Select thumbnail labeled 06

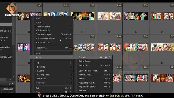[x=136, y=16]
